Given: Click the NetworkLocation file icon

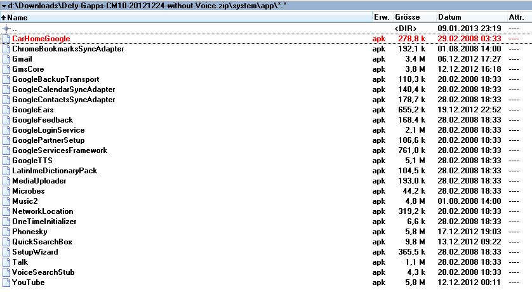Looking at the screenshot, I should coord(6,211).
